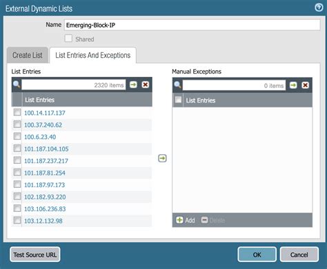Click the List Entries search magnifier icon

(17, 85)
